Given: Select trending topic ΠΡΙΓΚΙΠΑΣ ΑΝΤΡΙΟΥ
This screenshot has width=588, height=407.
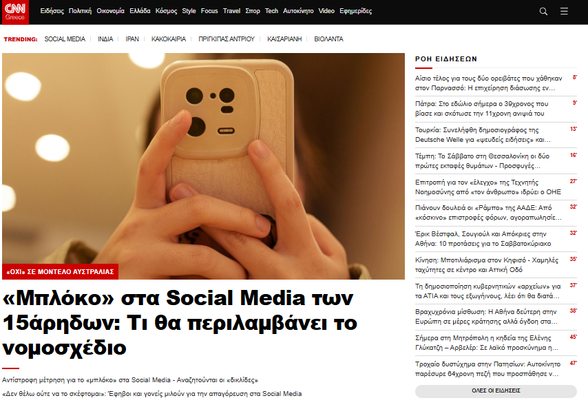Looking at the screenshot, I should (226, 39).
